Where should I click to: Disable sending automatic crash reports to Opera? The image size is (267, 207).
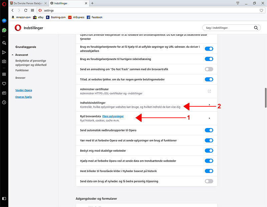tap(209, 130)
